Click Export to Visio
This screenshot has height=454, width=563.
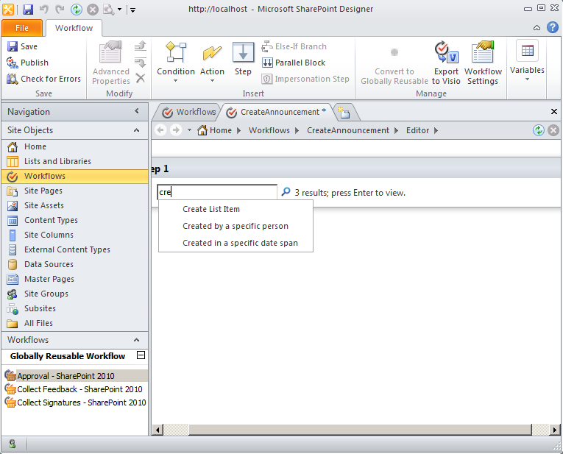tap(446, 63)
